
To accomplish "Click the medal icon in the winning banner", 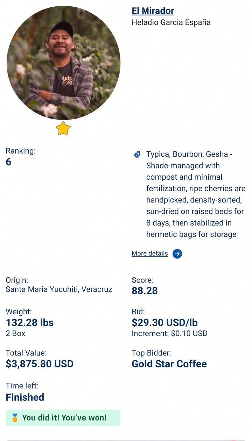I will (15, 418).
